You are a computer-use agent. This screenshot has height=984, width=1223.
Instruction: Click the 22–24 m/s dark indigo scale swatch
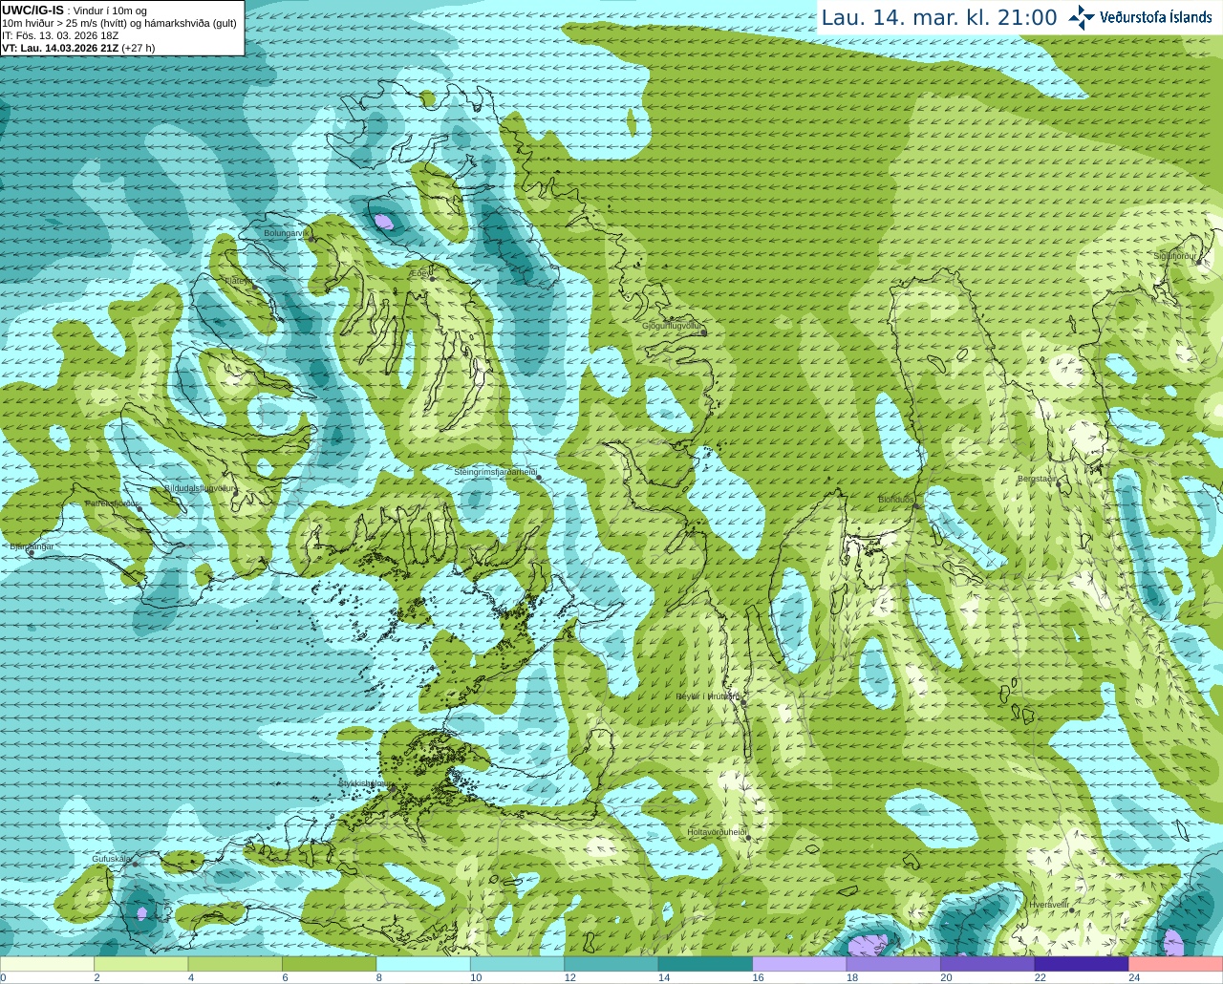(x=1082, y=964)
